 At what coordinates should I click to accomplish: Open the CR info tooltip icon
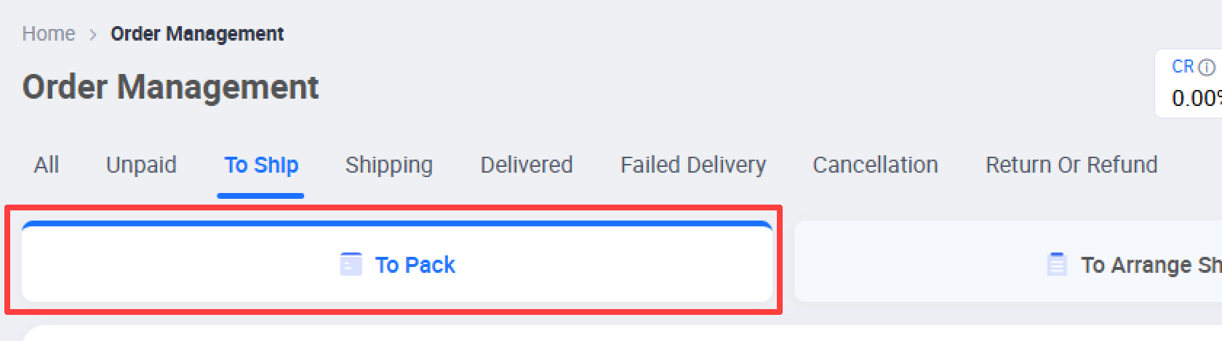click(x=1207, y=67)
